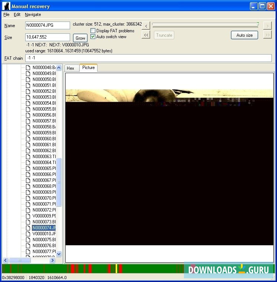Click the file icon of N0000061
This screenshot has width=277, height=282.
coord(28,145)
